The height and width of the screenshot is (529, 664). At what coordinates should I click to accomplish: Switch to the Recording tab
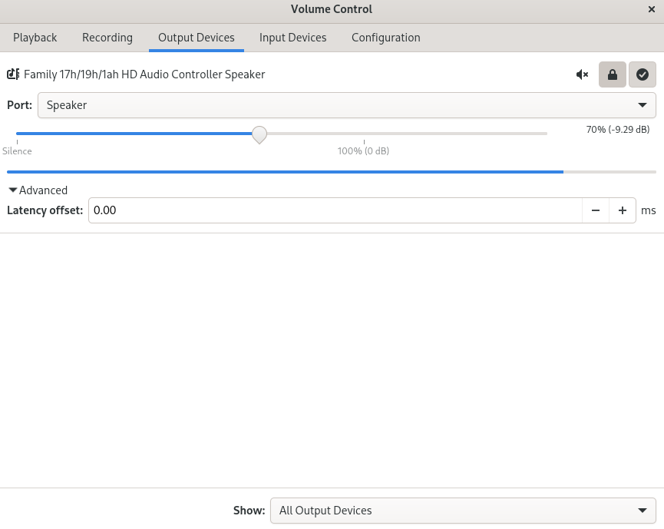click(x=107, y=37)
